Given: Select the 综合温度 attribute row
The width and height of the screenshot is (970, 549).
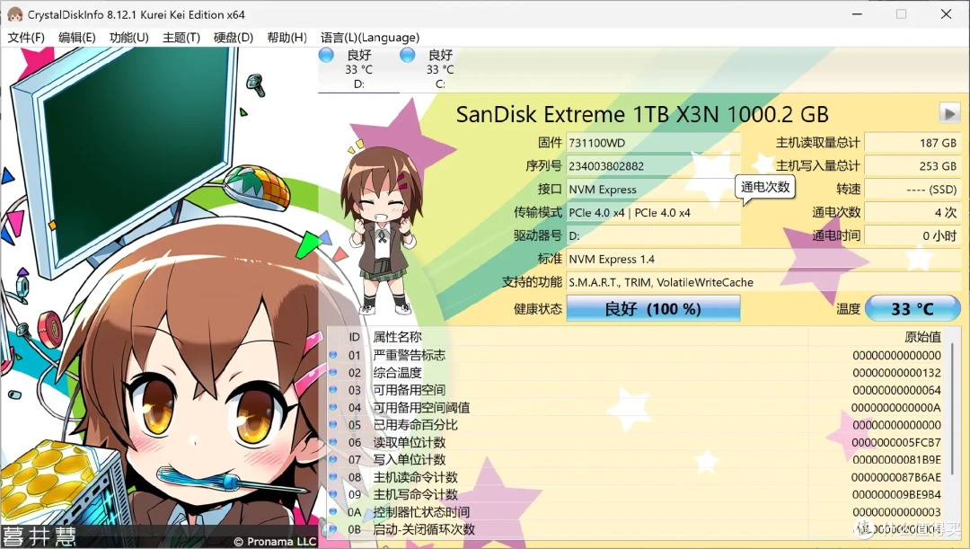Looking at the screenshot, I should pos(636,373).
